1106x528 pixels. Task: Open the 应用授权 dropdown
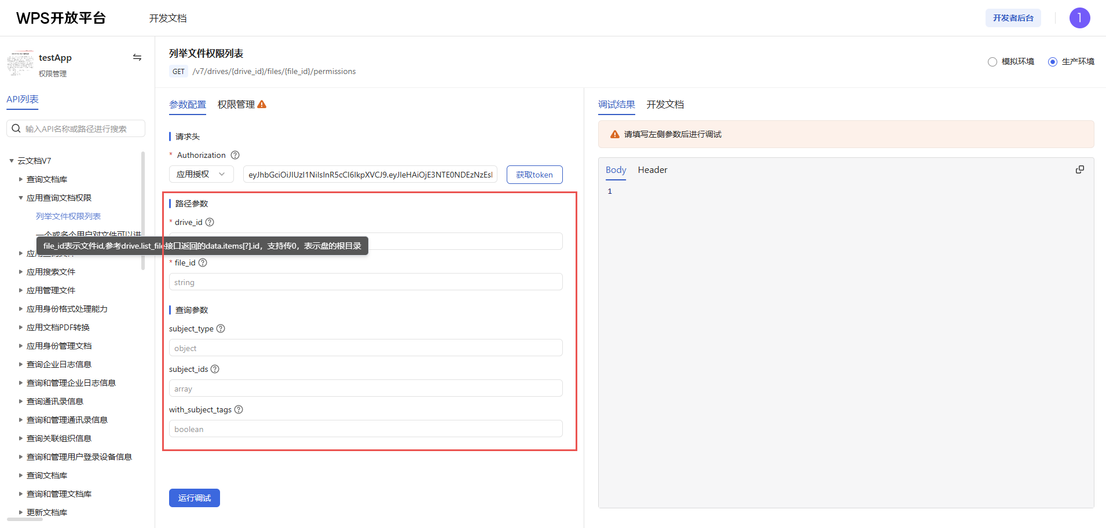tap(201, 174)
